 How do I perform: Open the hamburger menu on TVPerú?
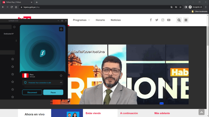point(186,20)
